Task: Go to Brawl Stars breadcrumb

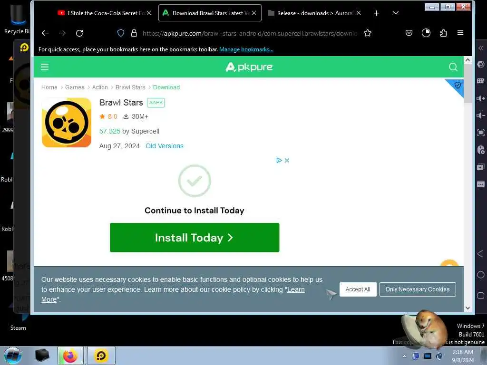Action: coord(130,87)
